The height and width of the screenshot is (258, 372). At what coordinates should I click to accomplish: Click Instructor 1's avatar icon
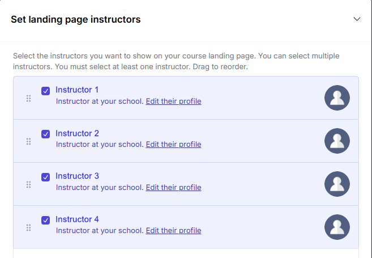[337, 98]
